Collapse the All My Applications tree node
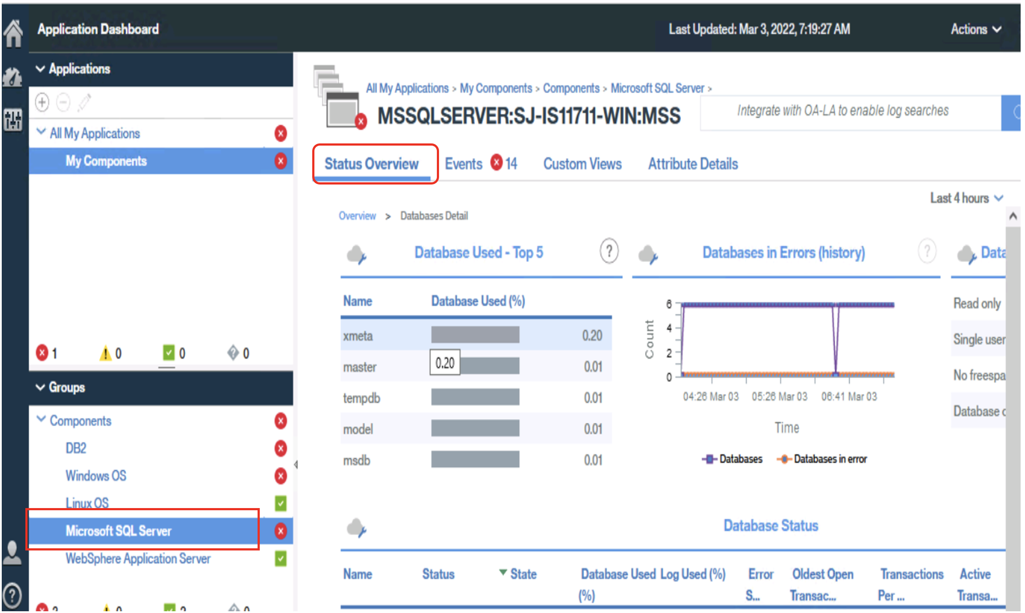The image size is (1025, 613). tap(41, 132)
